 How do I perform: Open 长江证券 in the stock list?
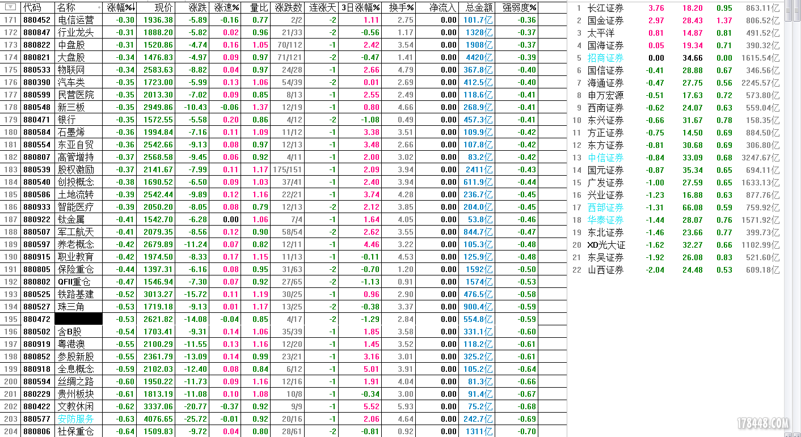605,8
